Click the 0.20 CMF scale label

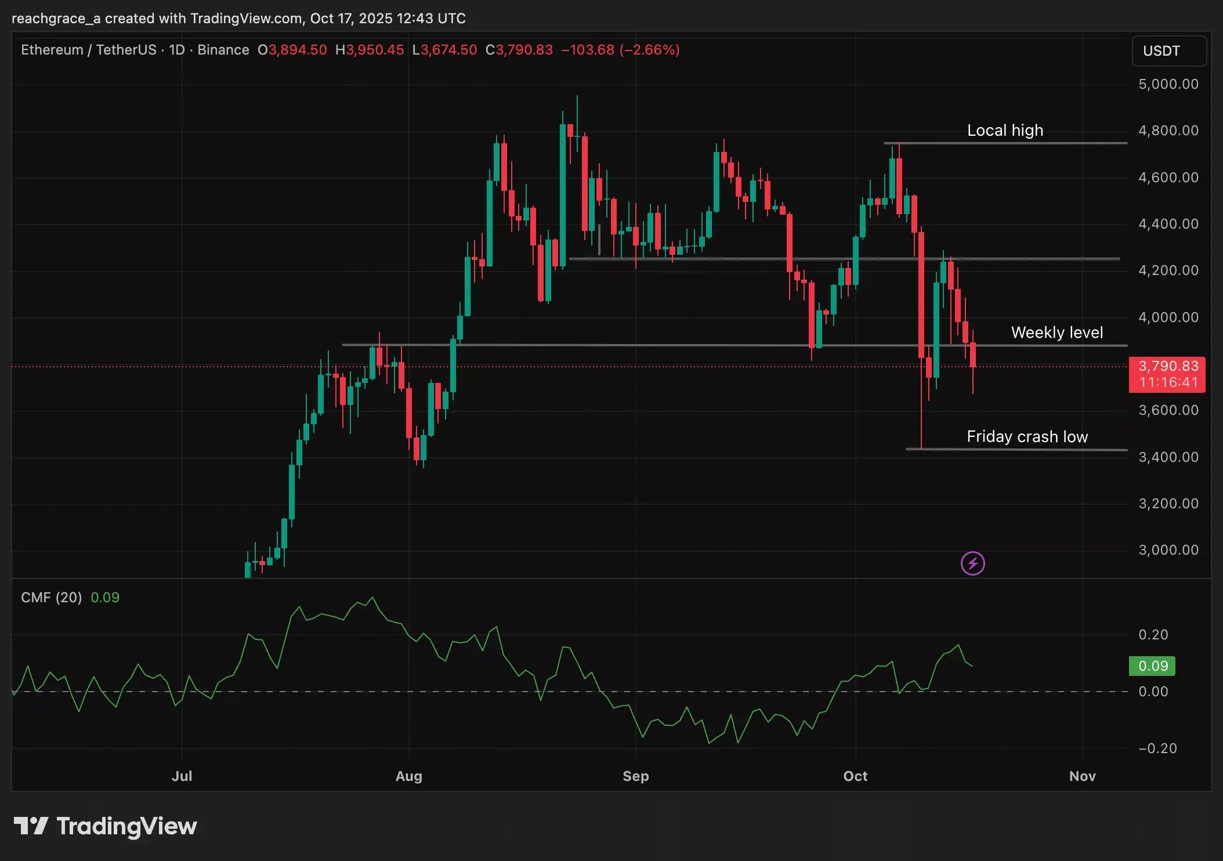[1153, 635]
